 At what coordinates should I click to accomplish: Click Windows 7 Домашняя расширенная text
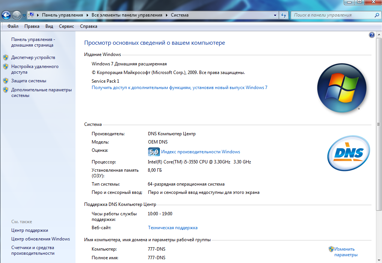point(129,64)
